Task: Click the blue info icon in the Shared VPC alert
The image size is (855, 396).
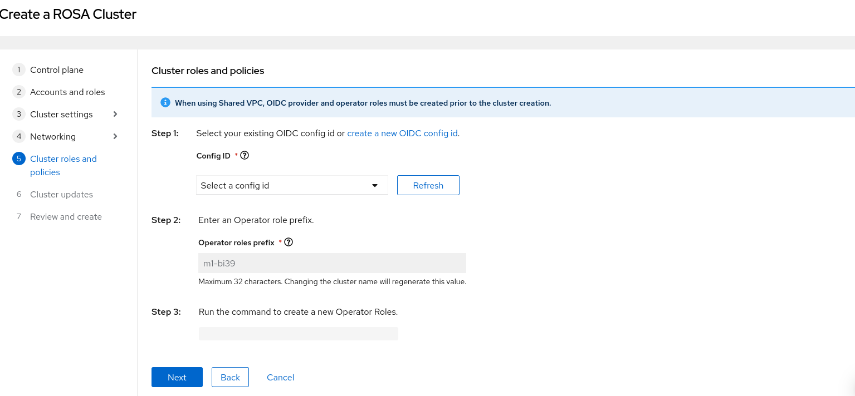Action: 165,102
